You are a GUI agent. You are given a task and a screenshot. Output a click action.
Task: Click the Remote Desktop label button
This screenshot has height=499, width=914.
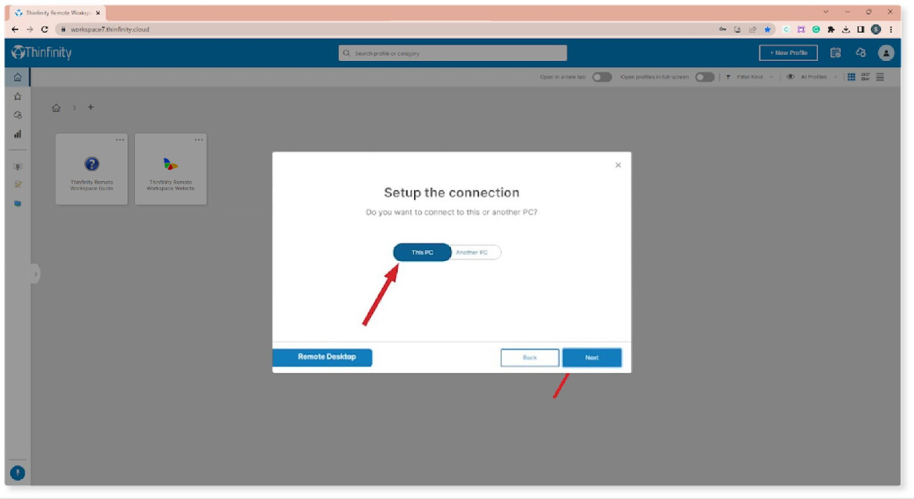click(322, 357)
